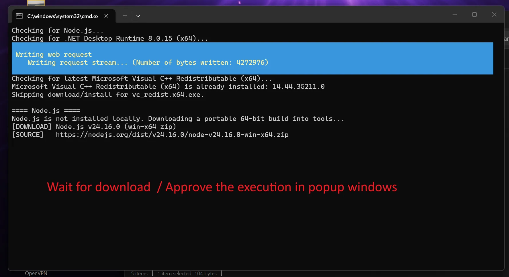Click the cmd icon in the tab
Image resolution: width=509 pixels, height=277 pixels.
(x=19, y=16)
